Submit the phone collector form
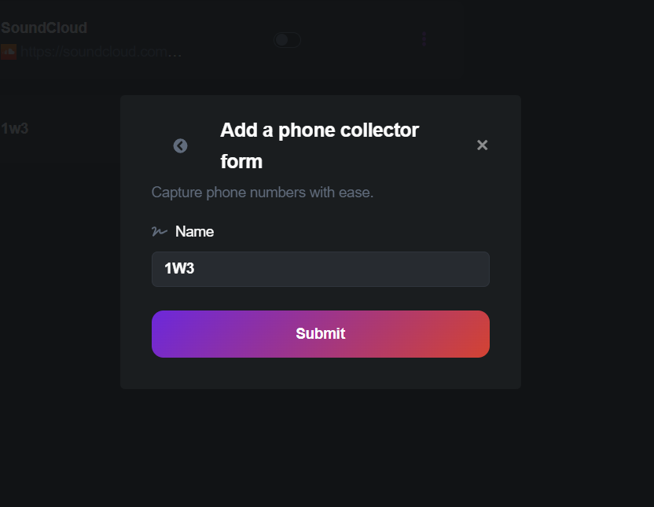This screenshot has height=507, width=654. click(x=321, y=333)
